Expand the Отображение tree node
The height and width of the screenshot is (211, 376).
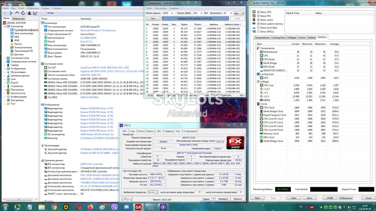tap(5, 69)
